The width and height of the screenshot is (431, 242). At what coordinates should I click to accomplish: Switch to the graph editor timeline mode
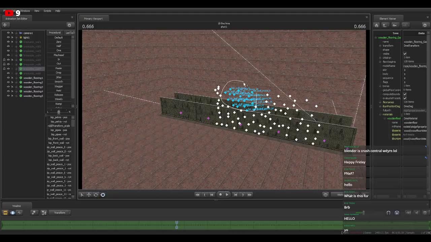(x=19, y=212)
